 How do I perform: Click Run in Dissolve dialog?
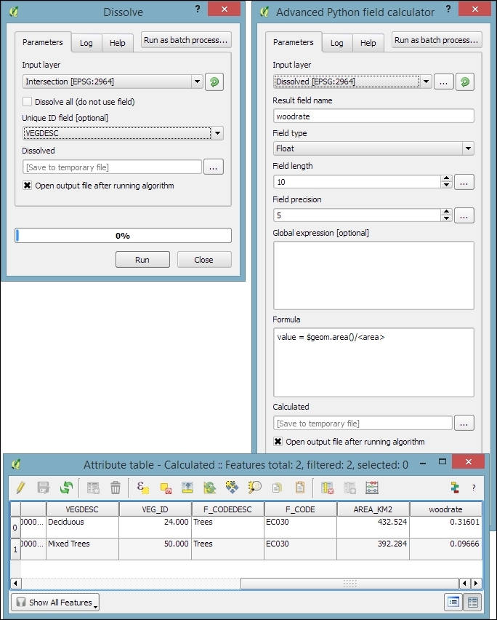coord(142,260)
